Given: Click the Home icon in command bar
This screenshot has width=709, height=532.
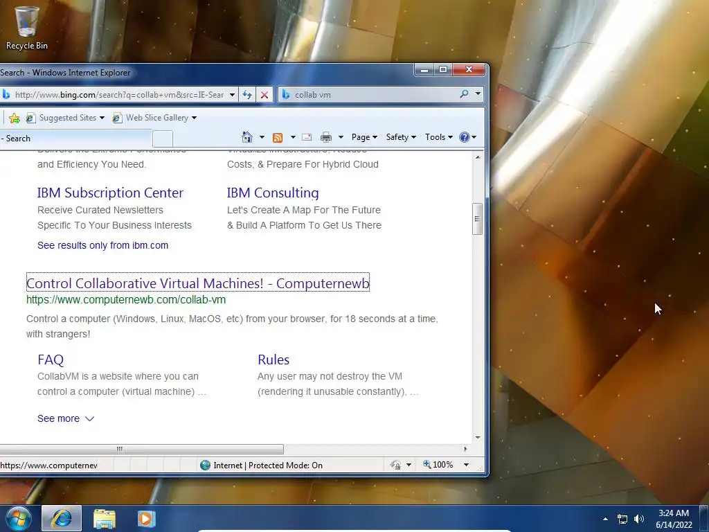Looking at the screenshot, I should [247, 136].
